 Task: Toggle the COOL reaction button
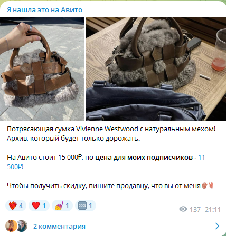pos(86,205)
